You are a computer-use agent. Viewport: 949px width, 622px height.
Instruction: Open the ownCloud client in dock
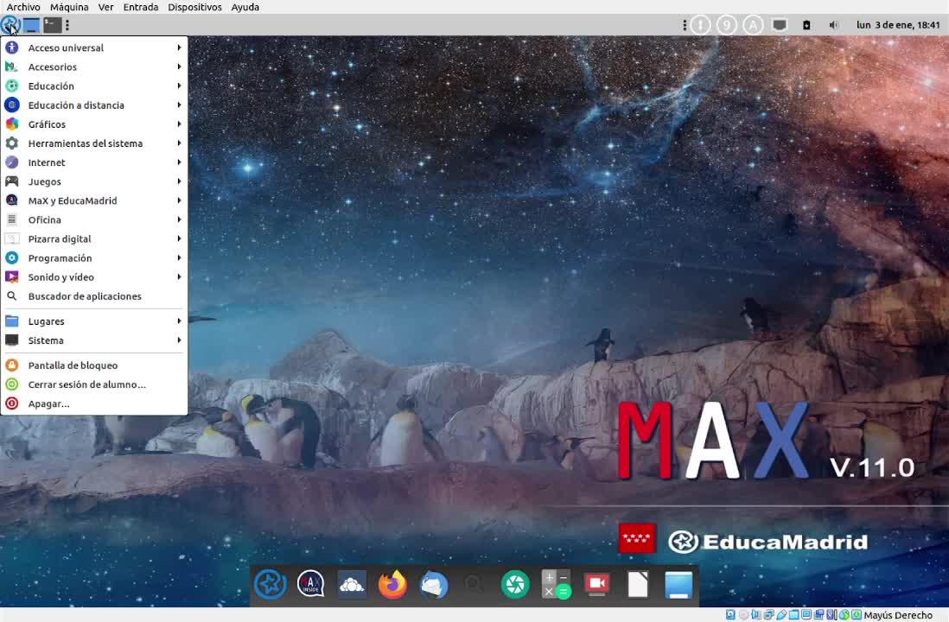coord(352,585)
